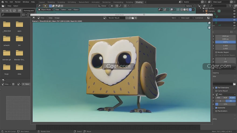Switch to the Sculpting workspace tab
Viewport: 237px width, 133px height.
[61, 2]
